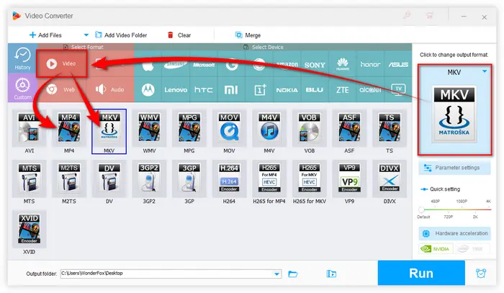Click the large MKV output format thumbnail

coord(454,114)
